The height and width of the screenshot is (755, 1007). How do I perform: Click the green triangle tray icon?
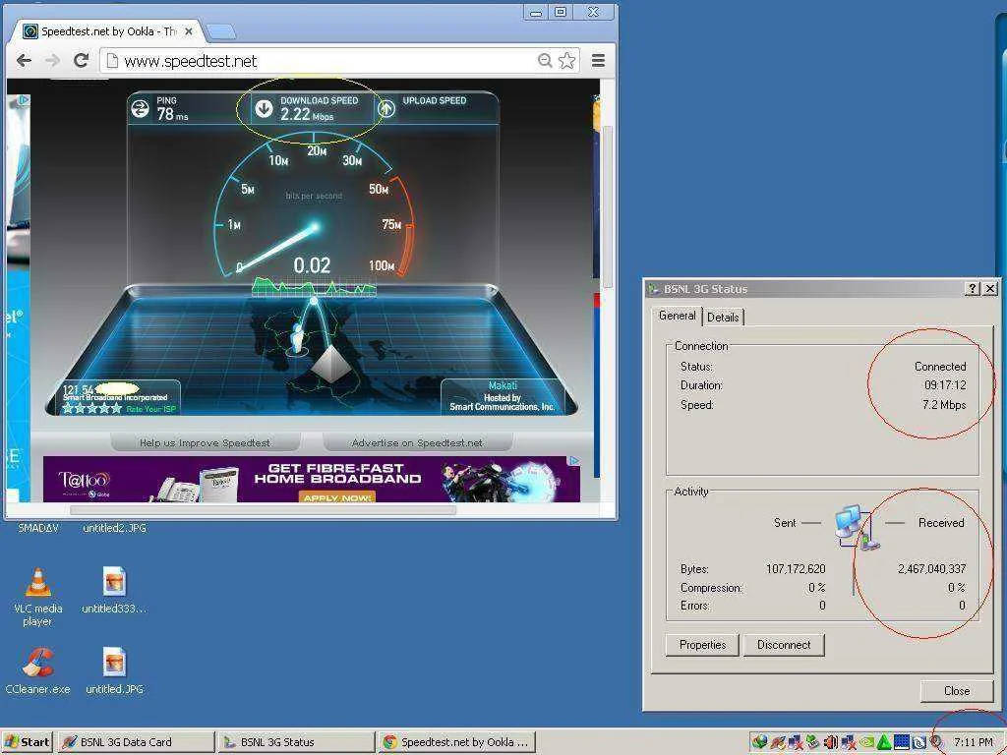884,742
